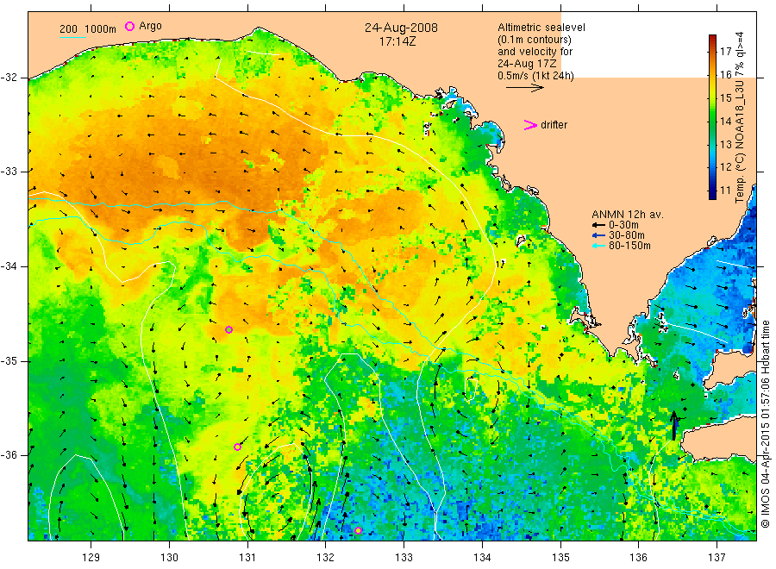Click the colorbar value '17'
The image size is (776, 569).
pos(725,52)
